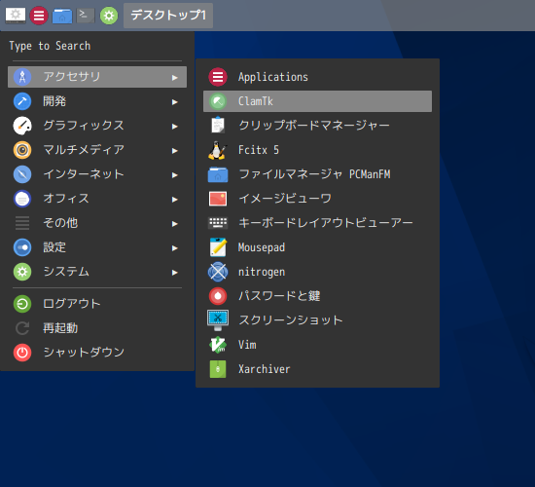Click the blue compass アクセサリ icon
The height and width of the screenshot is (487, 535).
coord(22,77)
